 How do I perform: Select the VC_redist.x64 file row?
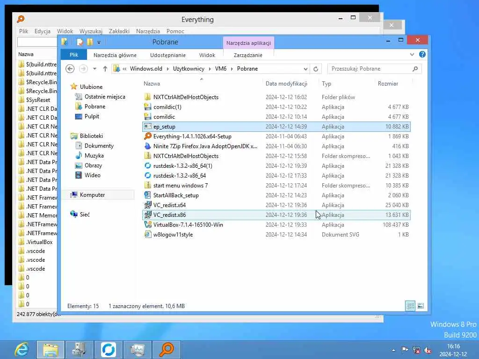click(x=276, y=205)
